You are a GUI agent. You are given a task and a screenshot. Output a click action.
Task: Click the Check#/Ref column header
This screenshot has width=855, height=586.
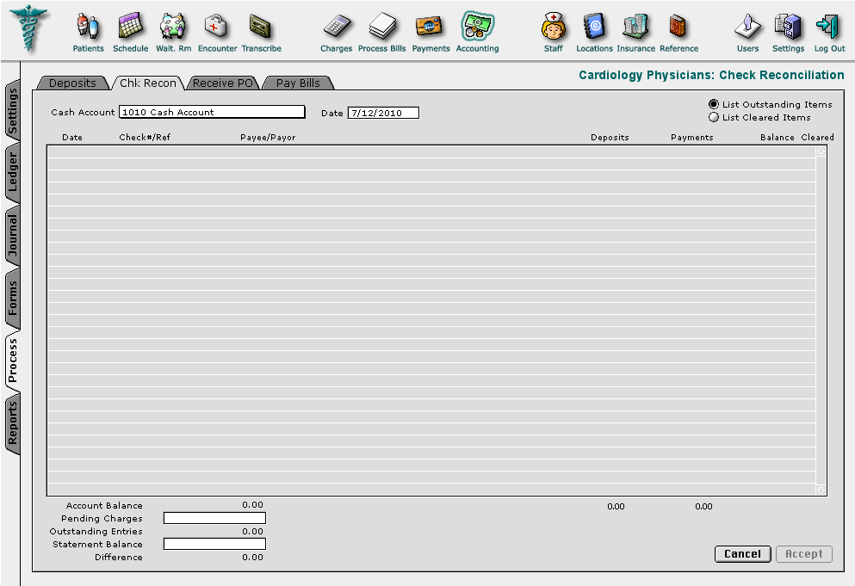click(145, 138)
